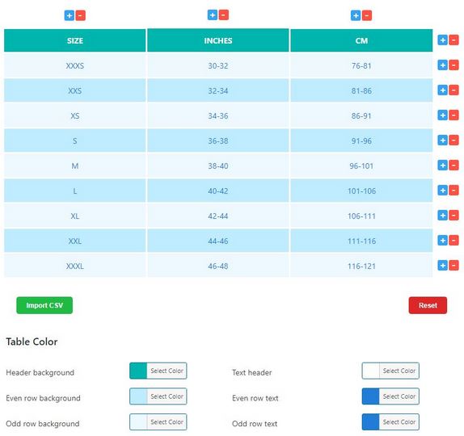Open the Text header color selector
The width and height of the screenshot is (464, 436).
click(390, 371)
